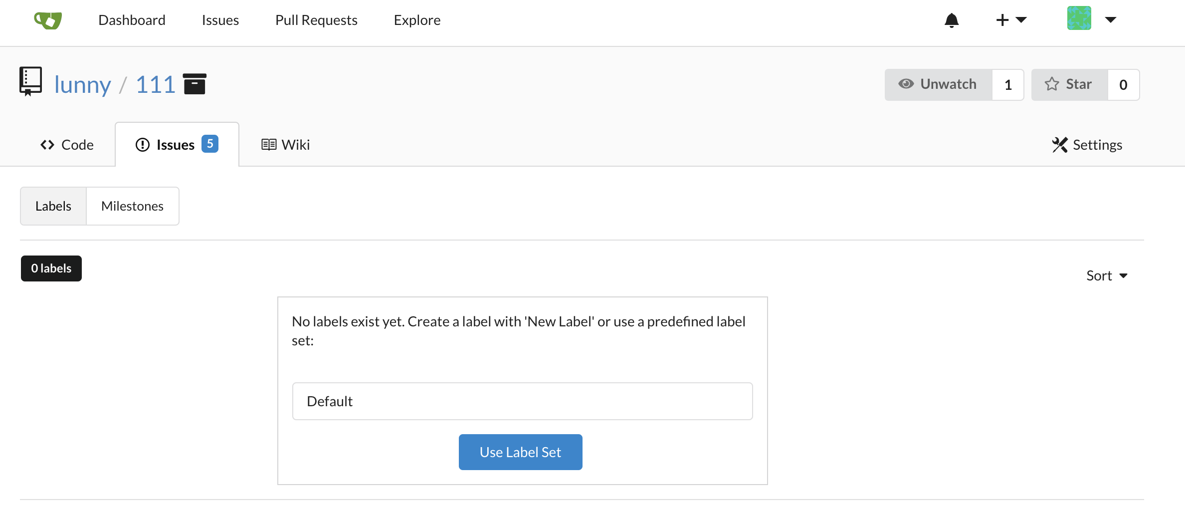This screenshot has width=1185, height=525.
Task: Go to Pull Requests in top menu
Action: pyautogui.click(x=316, y=20)
